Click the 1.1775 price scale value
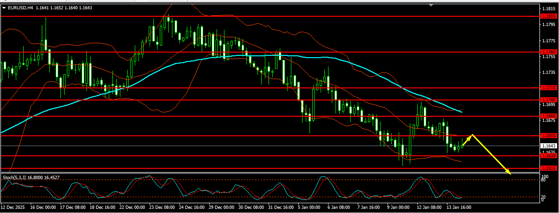559x213 pixels. click(549, 40)
